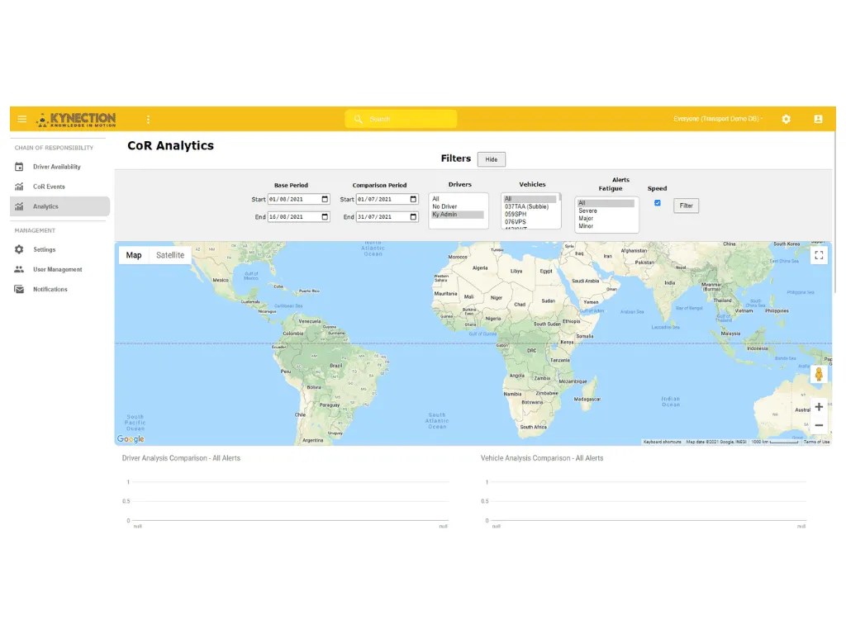Image resolution: width=846 pixels, height=634 pixels.
Task: Open the user account profile icon
Action: coord(818,119)
